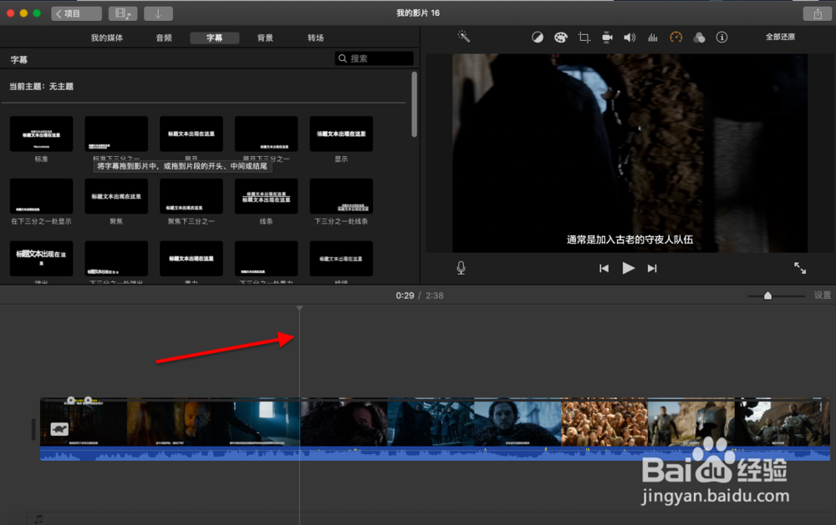This screenshot has width=836, height=525.
Task: Open the color balance tool
Action: [538, 38]
